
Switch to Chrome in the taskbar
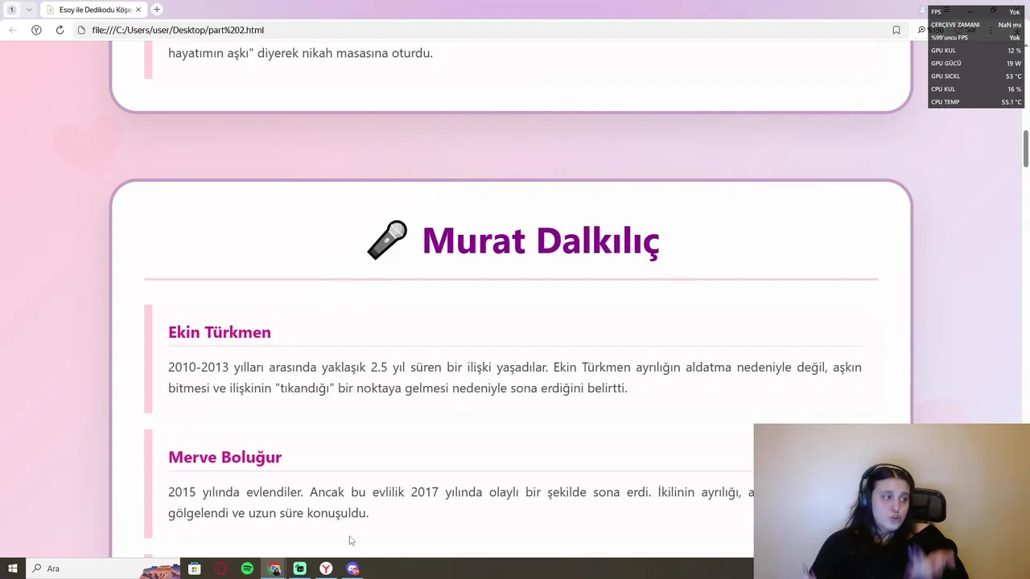pyautogui.click(x=274, y=569)
